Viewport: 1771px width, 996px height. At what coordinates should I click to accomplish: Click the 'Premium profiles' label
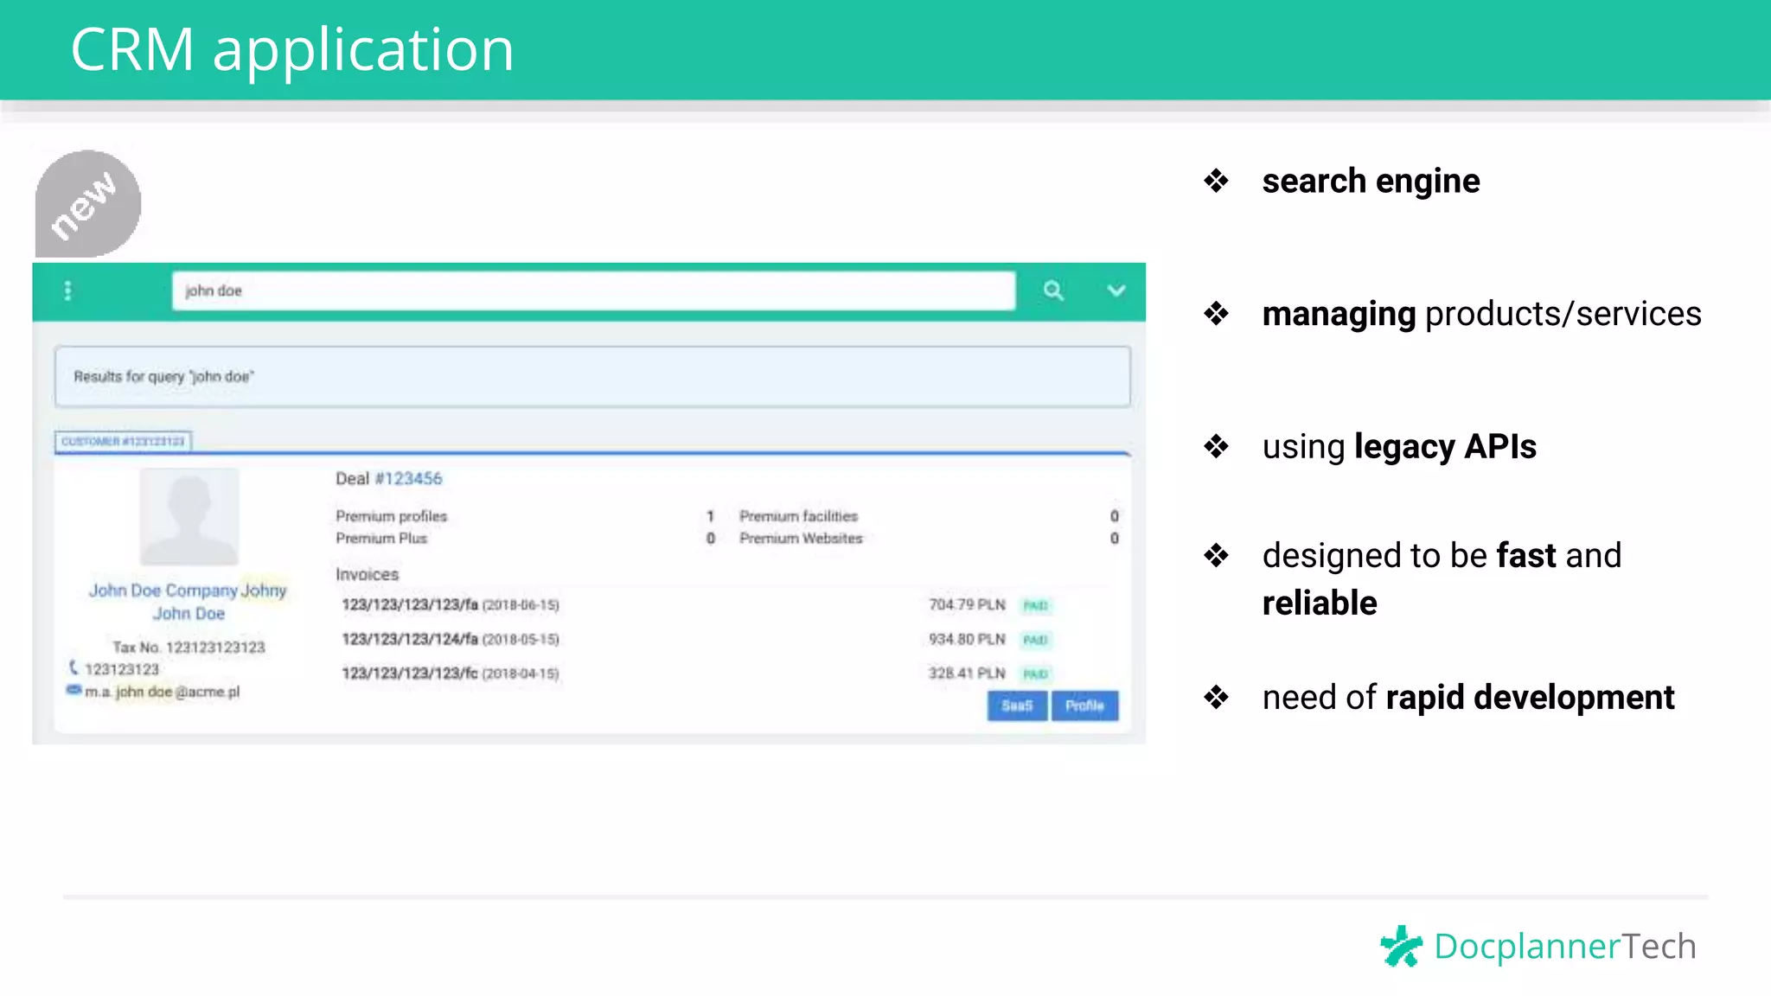pos(391,516)
